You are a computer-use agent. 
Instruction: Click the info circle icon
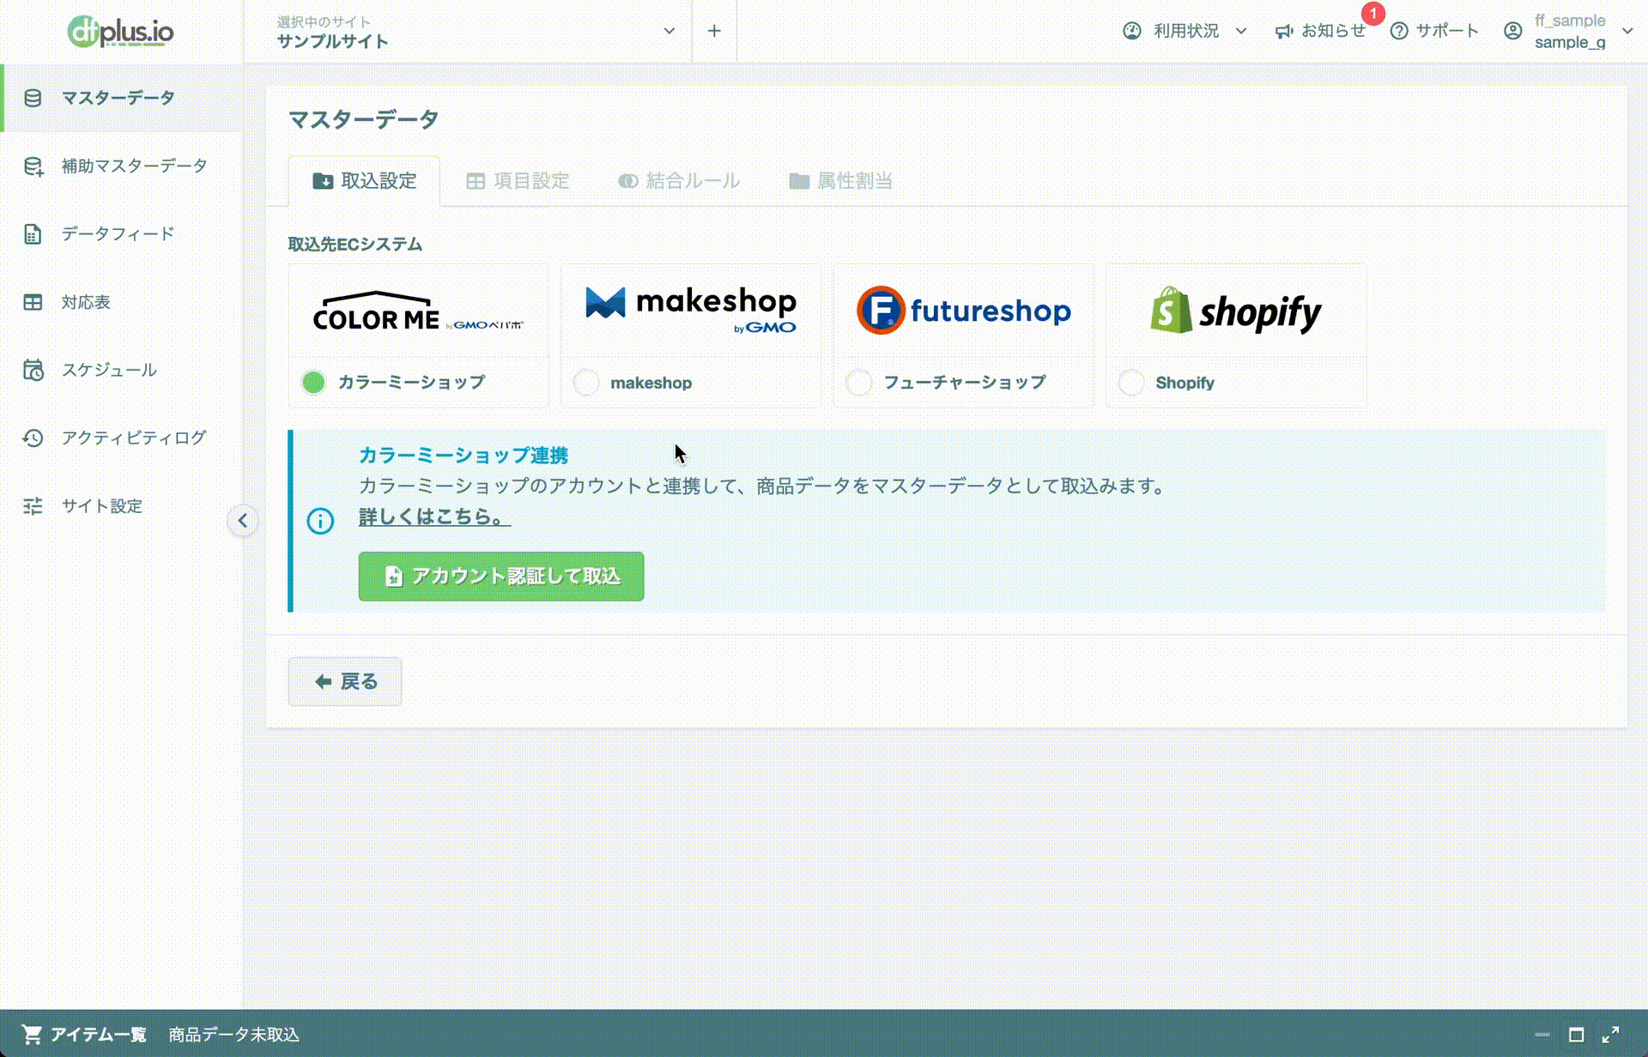tap(320, 521)
